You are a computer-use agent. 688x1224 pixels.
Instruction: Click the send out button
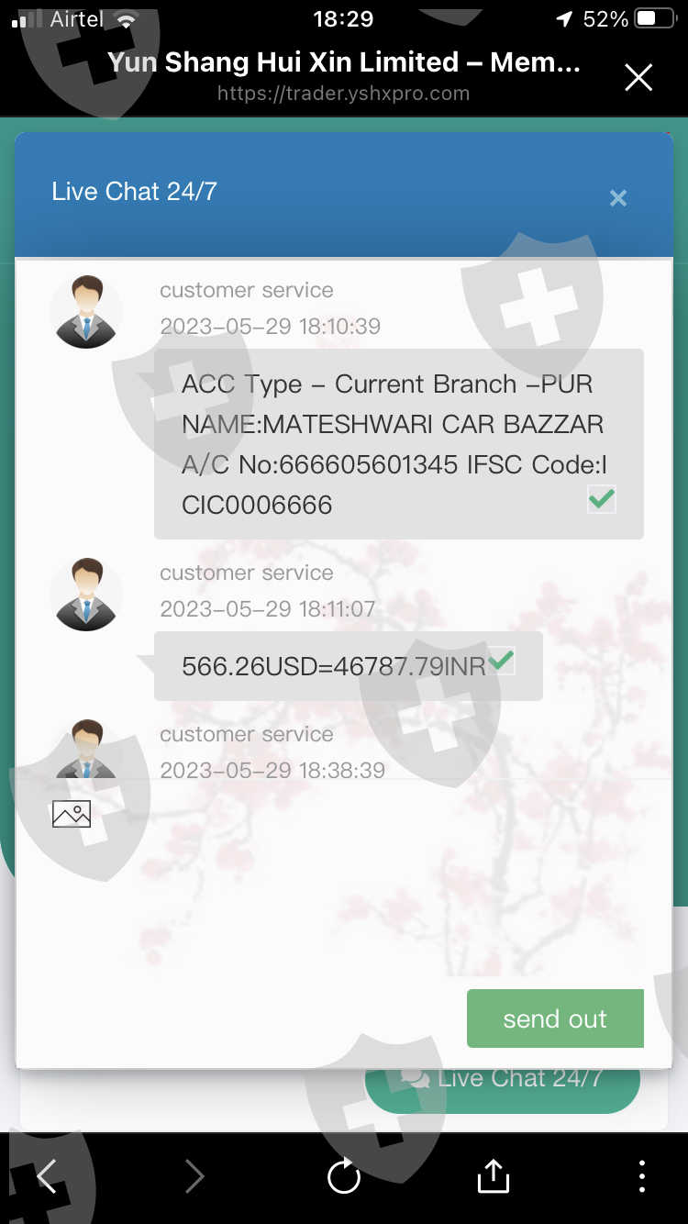coord(555,1018)
